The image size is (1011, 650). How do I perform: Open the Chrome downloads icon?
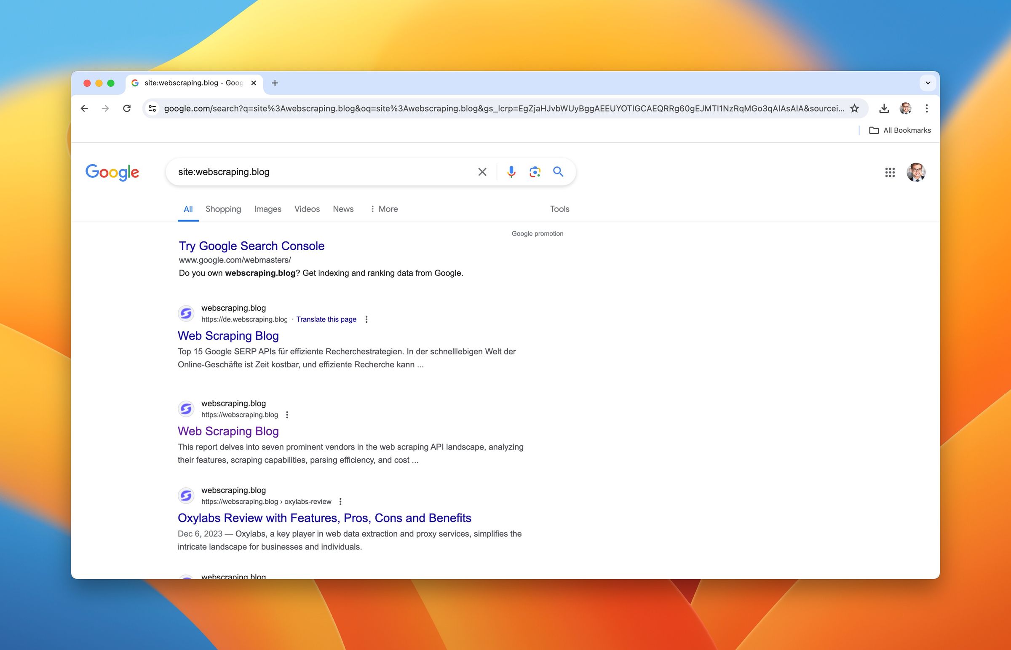[883, 109]
